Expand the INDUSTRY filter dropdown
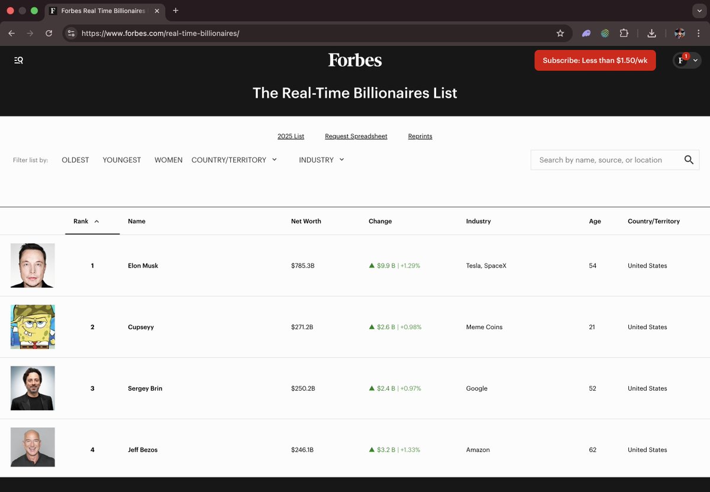 (321, 160)
